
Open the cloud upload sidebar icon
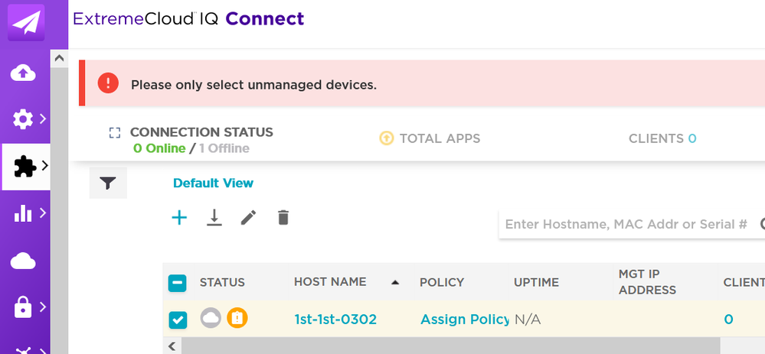(x=23, y=73)
